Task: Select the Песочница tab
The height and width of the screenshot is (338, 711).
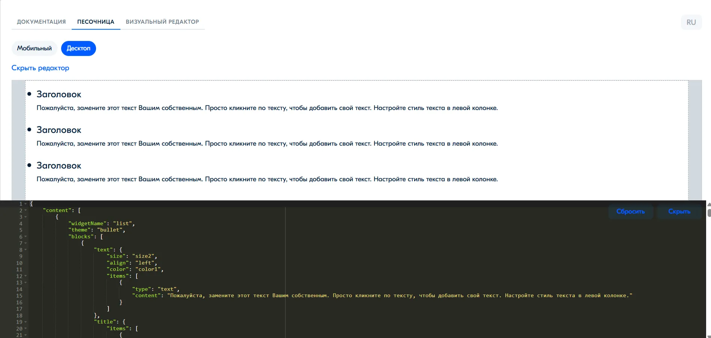Action: [96, 22]
